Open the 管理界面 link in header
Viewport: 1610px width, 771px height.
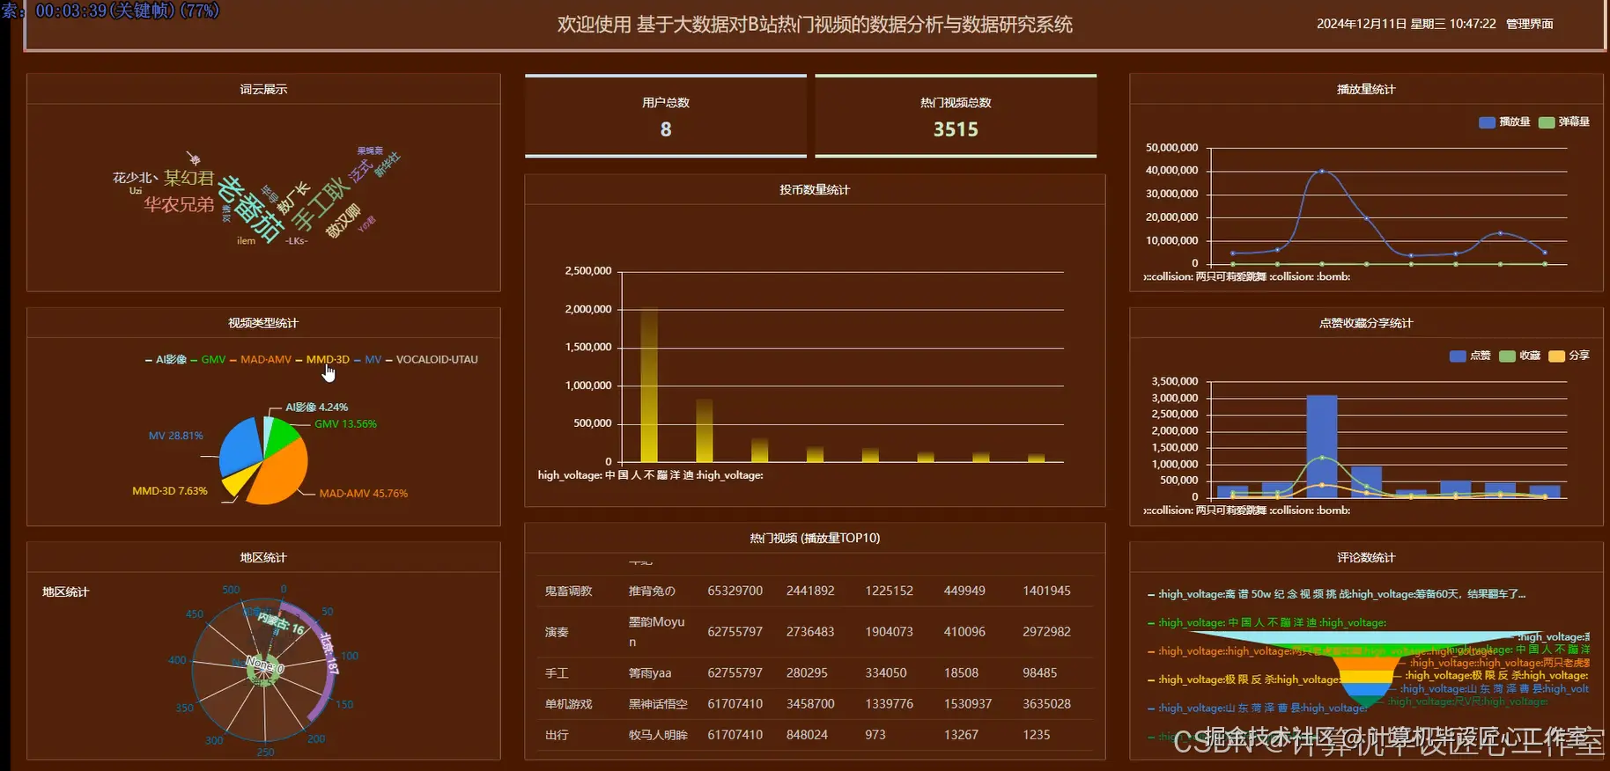(1529, 24)
